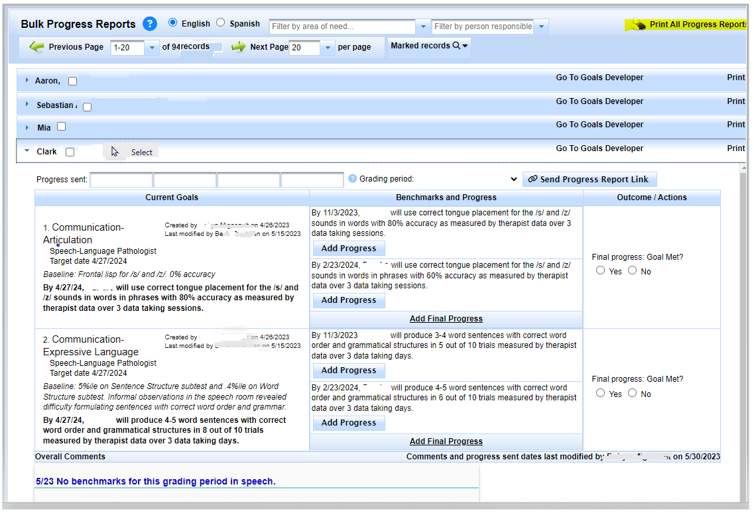Click the Print All Progress Reports button
Viewport: 754px width, 513px height.
pyautogui.click(x=686, y=25)
